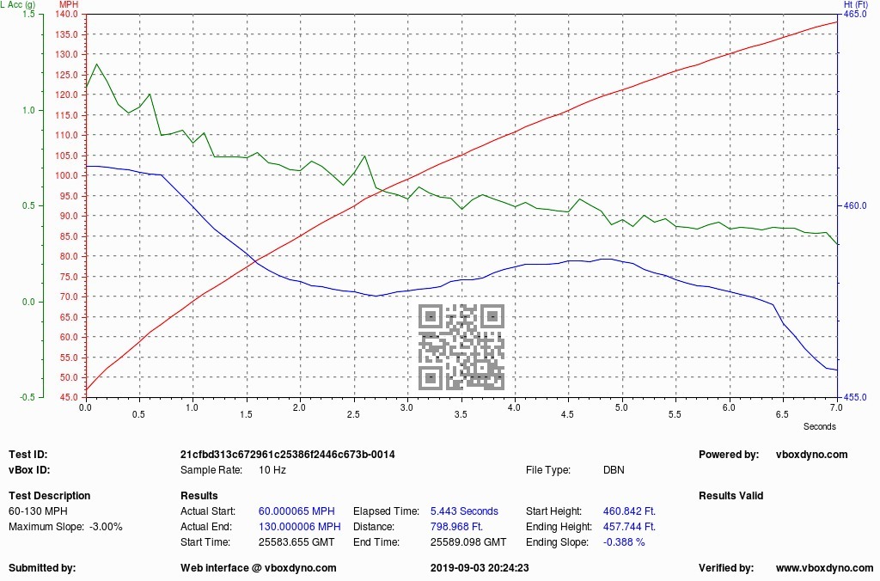Screen dimensions: 880x581
Task: Click the green 1.0 acceleration axis label
Action: [x=28, y=111]
